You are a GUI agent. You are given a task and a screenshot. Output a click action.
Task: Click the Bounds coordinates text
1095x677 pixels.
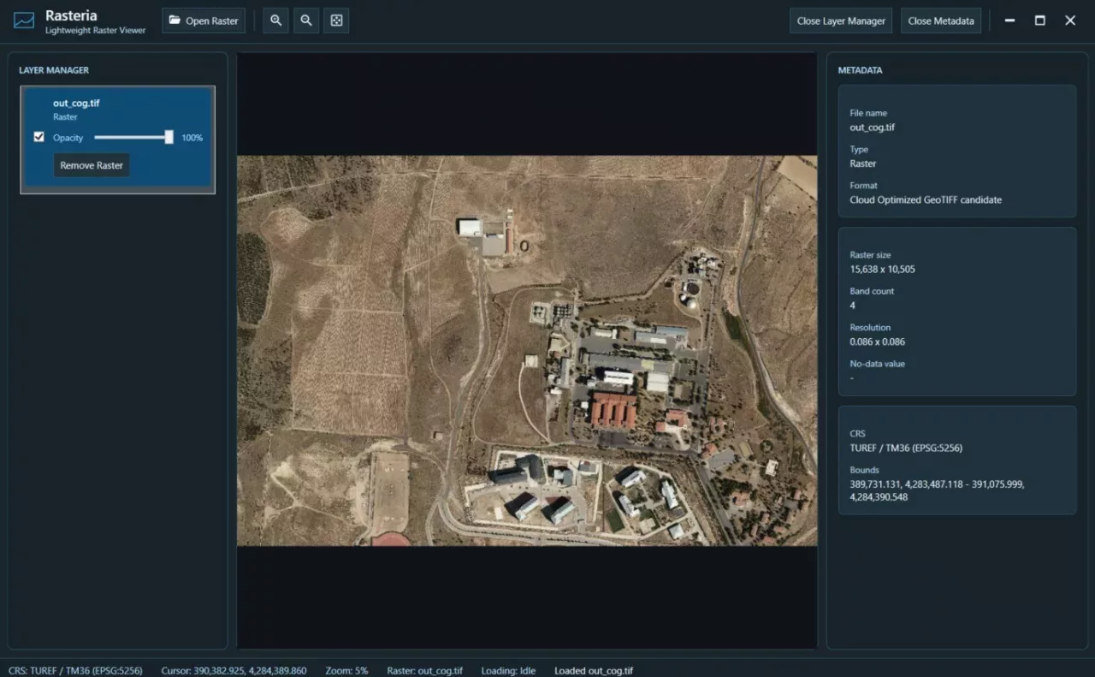[937, 490]
